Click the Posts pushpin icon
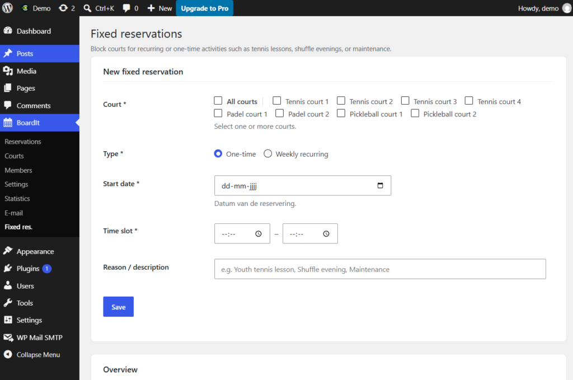Image resolution: width=573 pixels, height=380 pixels. [8, 53]
